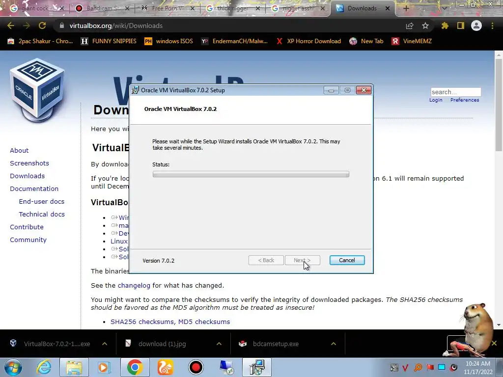Image resolution: width=503 pixels, height=377 pixels.
Task: Open the FUNNY SNIPPIES bookmark
Action: click(x=109, y=41)
